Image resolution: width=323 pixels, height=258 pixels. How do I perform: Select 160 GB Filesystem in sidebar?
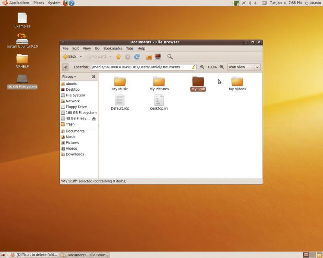(79, 113)
